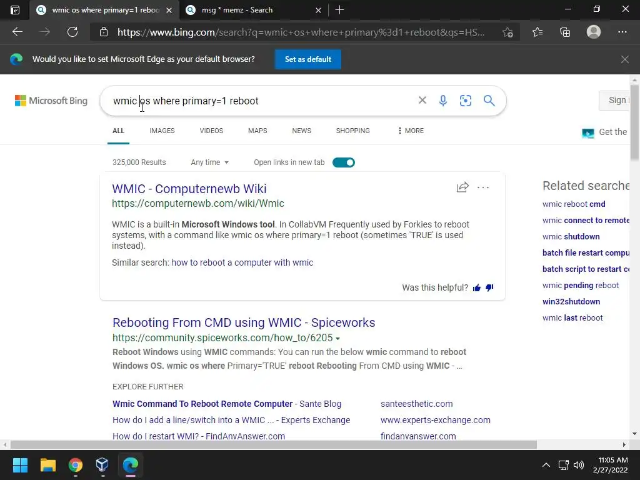Switch to the IMAGES tab
Image resolution: width=640 pixels, height=480 pixels.
[x=162, y=131]
